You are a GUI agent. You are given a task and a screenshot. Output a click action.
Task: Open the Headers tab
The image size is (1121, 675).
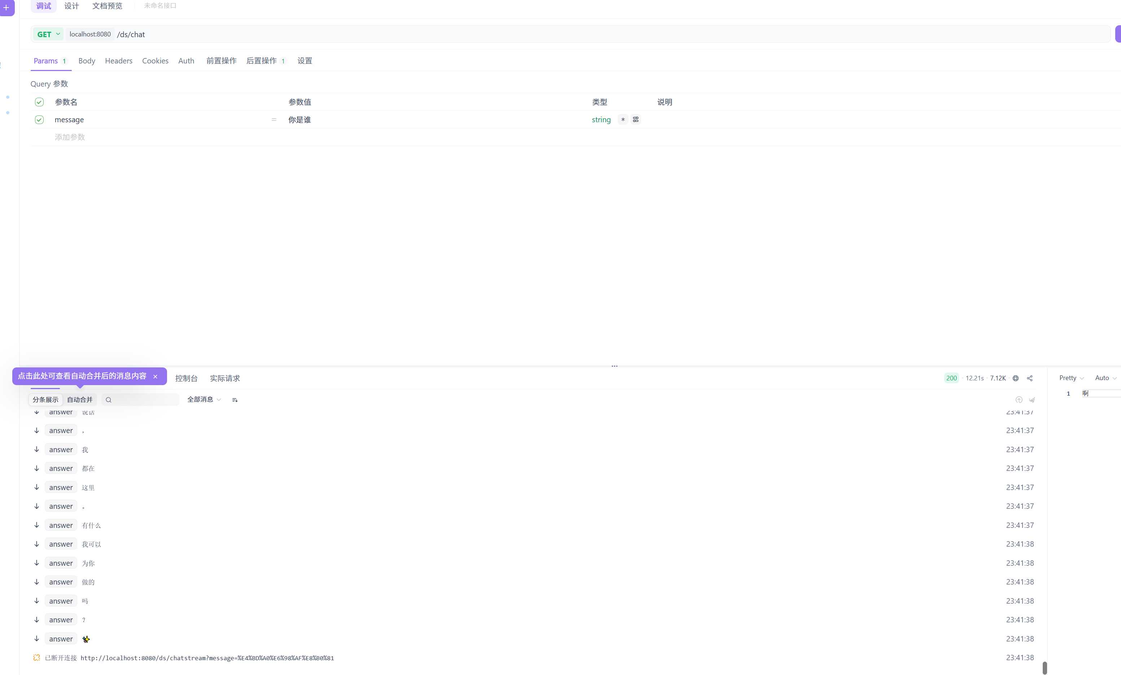pyautogui.click(x=118, y=61)
